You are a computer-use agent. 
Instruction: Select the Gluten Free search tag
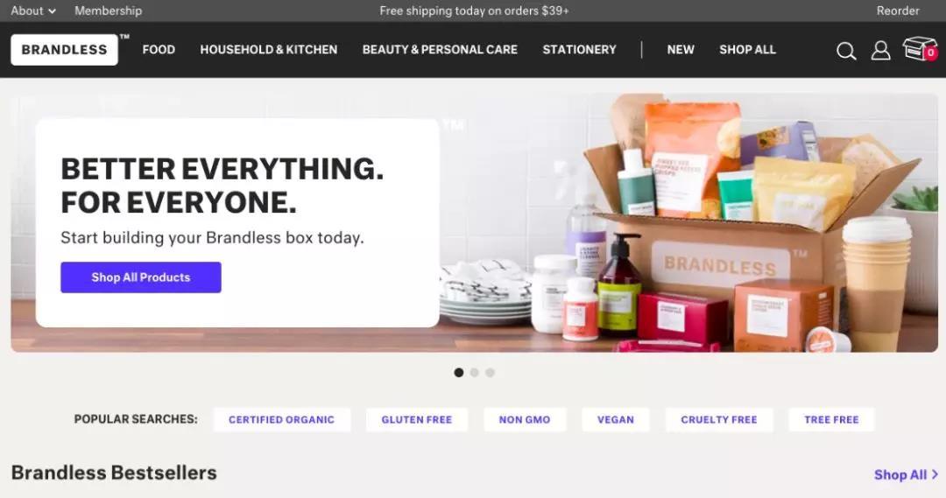pos(416,419)
